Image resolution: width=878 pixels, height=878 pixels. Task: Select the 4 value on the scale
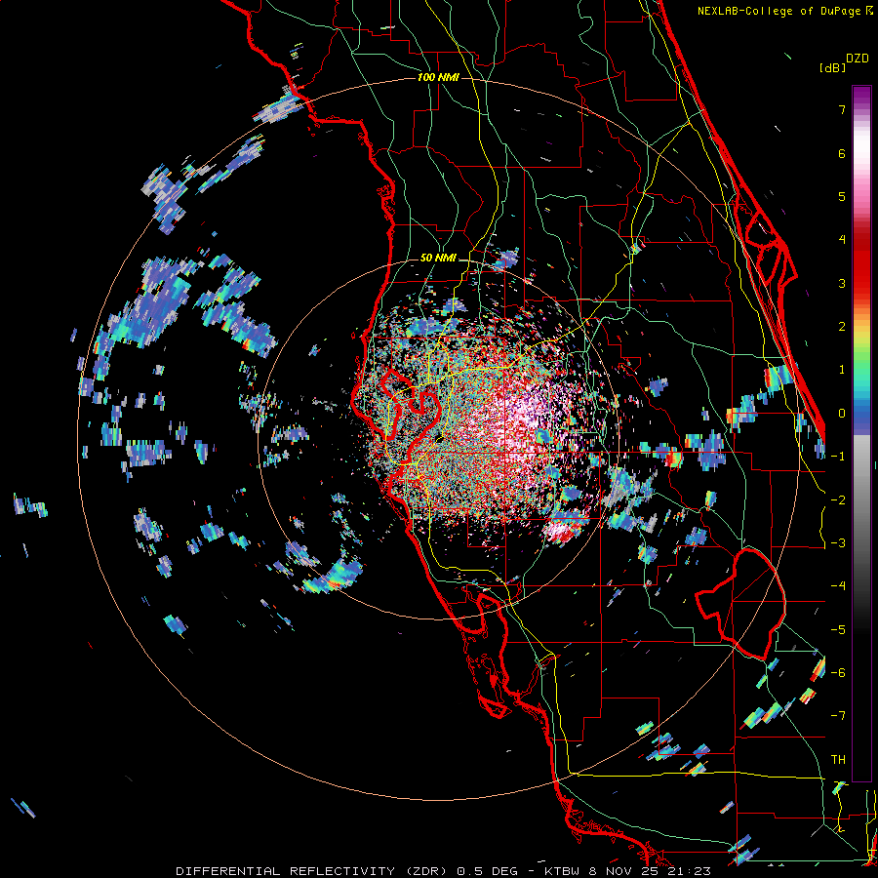(842, 240)
